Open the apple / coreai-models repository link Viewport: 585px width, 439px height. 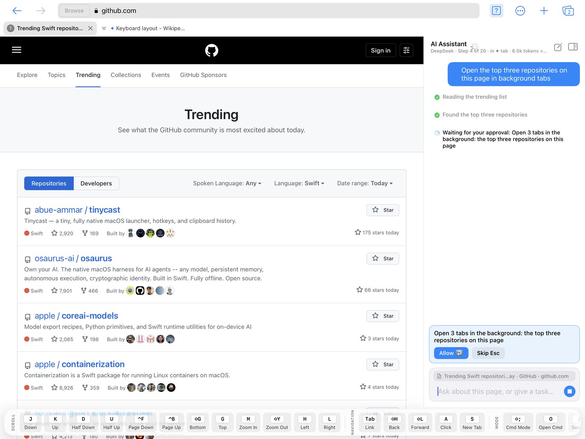click(x=76, y=316)
